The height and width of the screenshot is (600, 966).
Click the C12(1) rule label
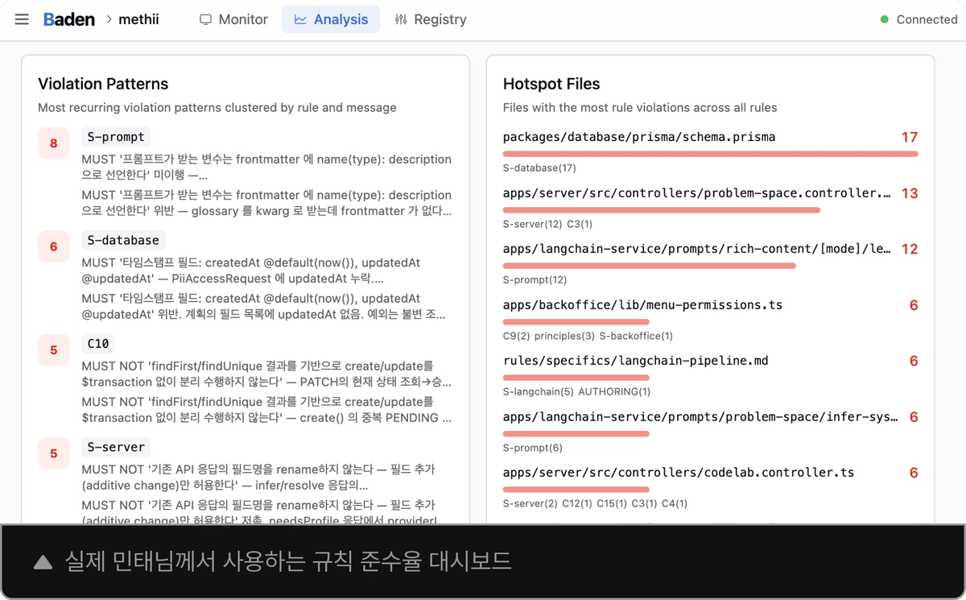pos(576,503)
